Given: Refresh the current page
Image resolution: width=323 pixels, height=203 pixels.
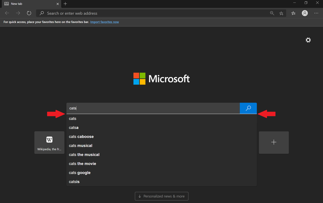Looking at the screenshot, I should (x=29, y=13).
